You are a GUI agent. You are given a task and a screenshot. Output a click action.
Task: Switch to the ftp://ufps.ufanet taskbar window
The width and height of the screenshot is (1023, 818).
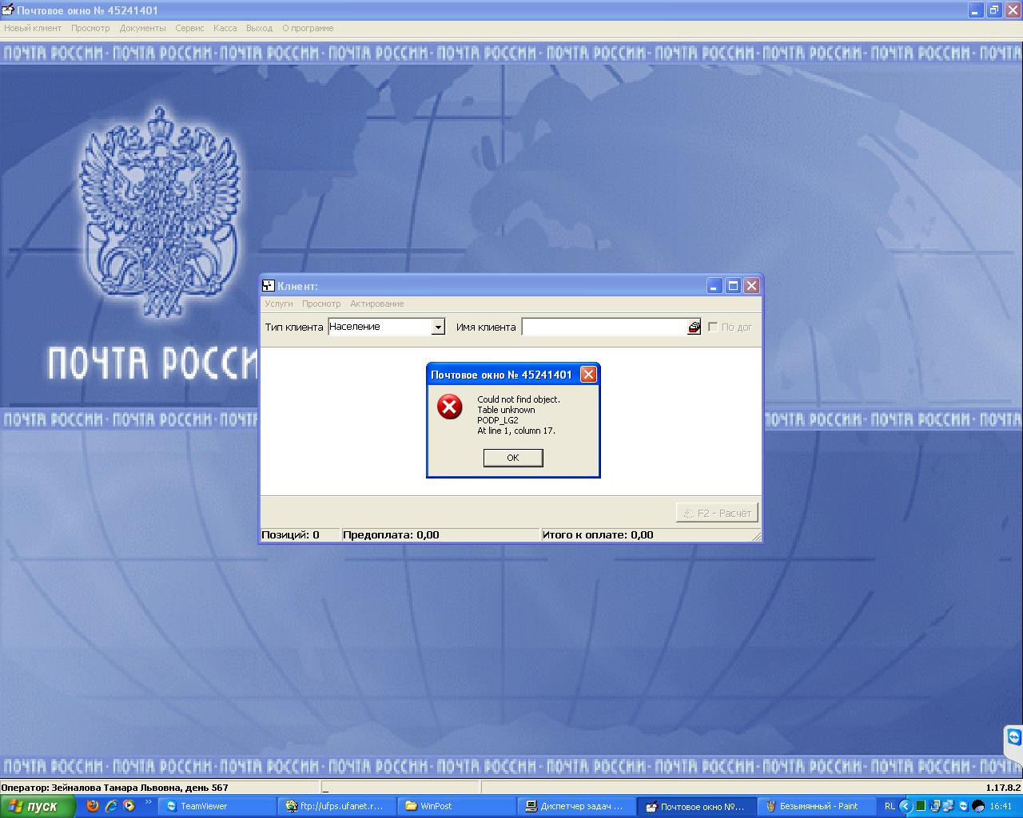(337, 807)
